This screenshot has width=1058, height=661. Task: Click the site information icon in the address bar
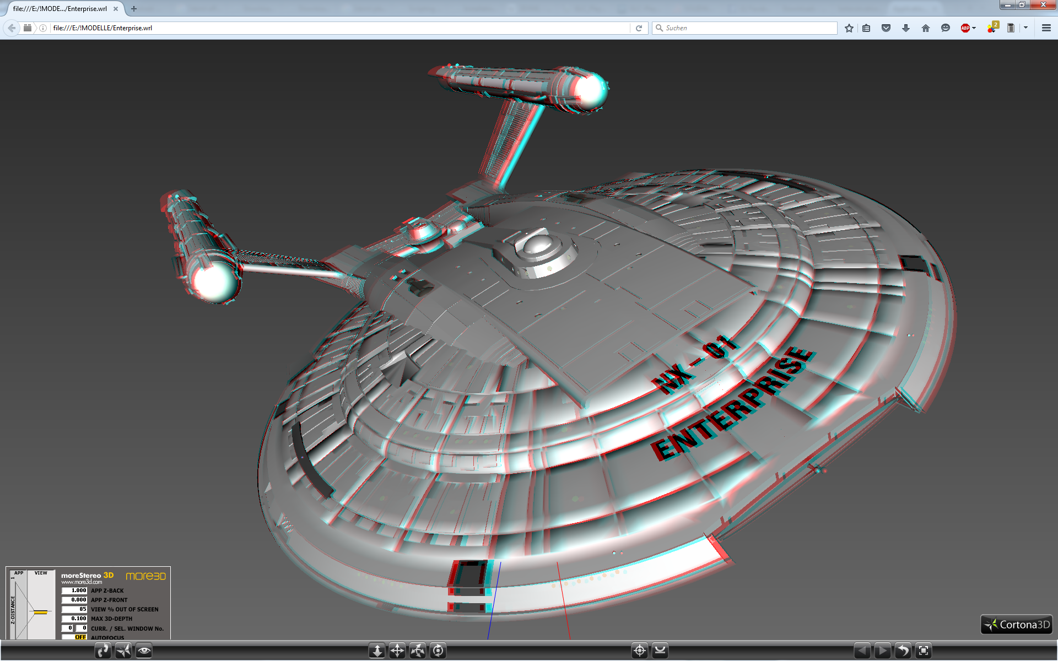pos(43,28)
